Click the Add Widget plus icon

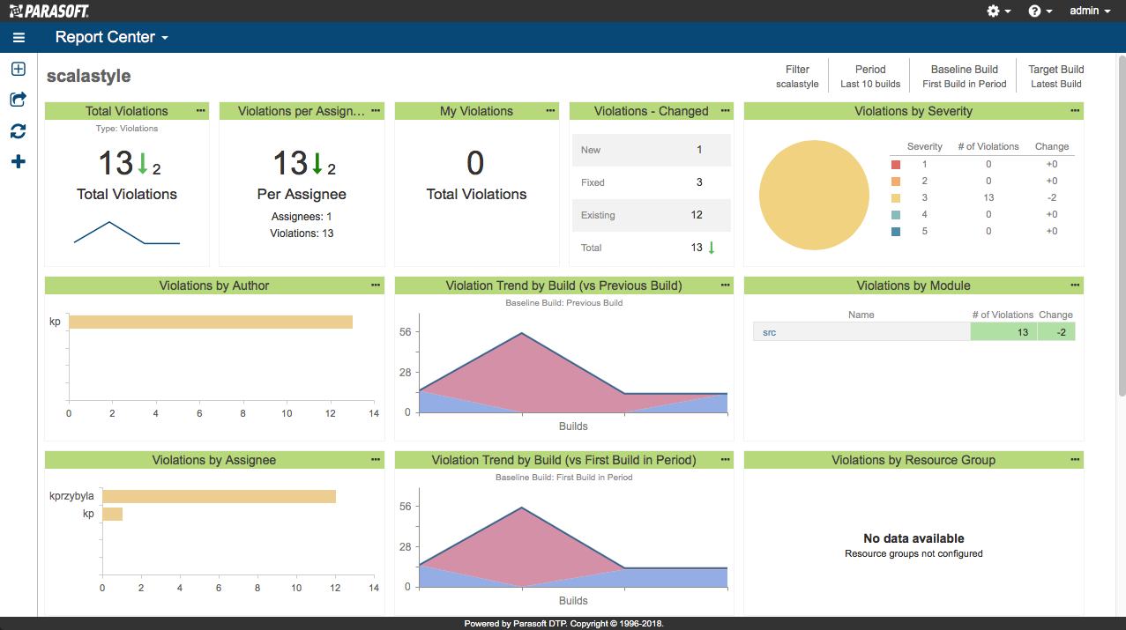pyautogui.click(x=19, y=162)
